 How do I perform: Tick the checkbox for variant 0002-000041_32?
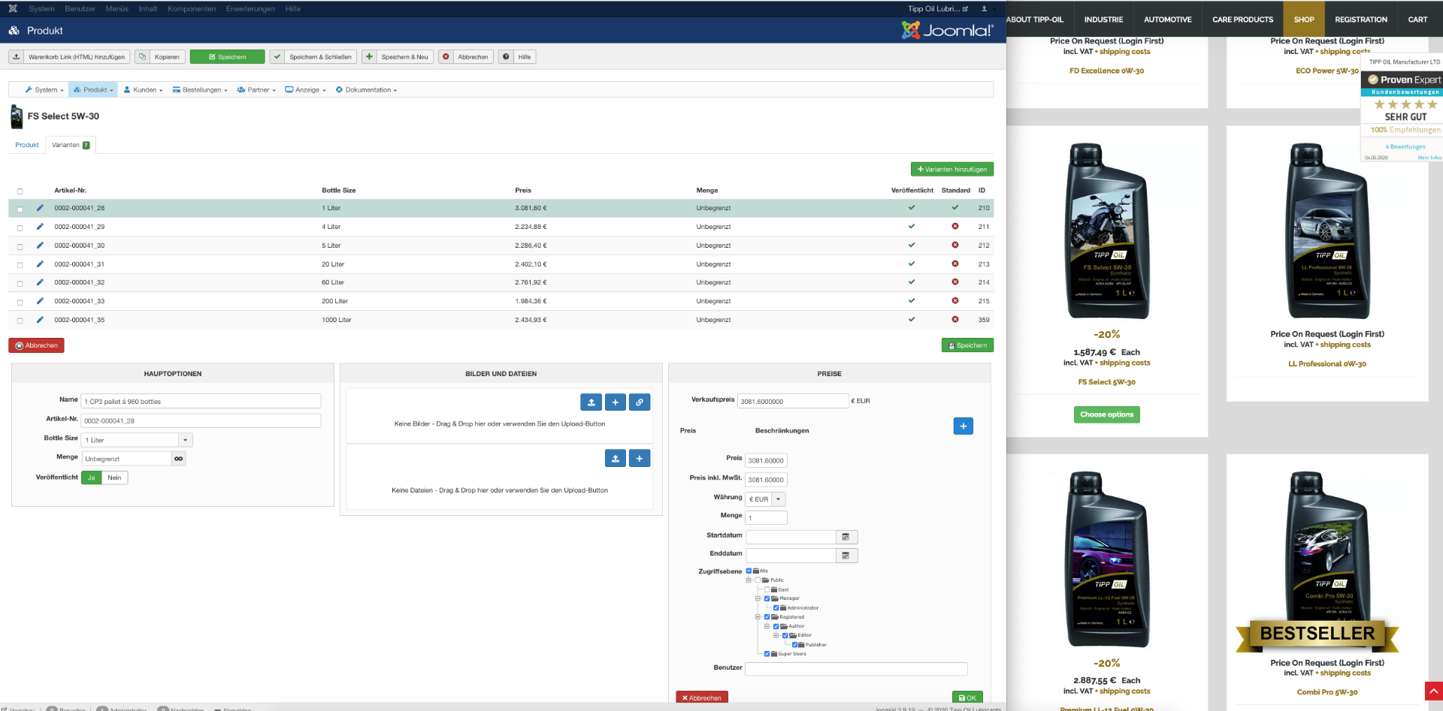pos(20,284)
